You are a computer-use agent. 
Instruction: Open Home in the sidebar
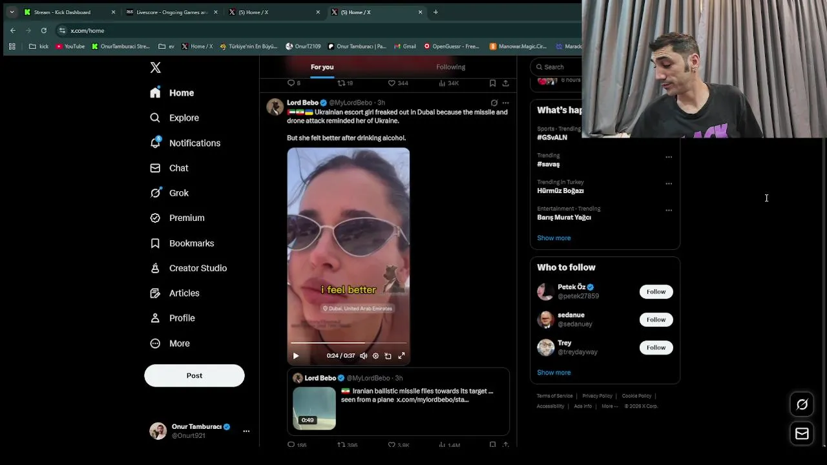[172, 93]
